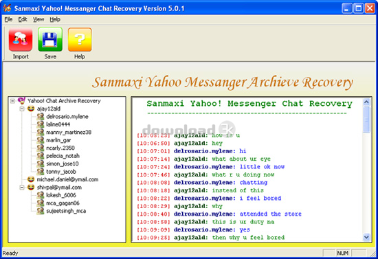
Task: Open the File menu
Action: 8,19
